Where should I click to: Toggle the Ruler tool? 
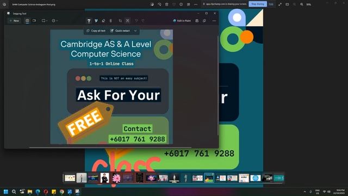pyautogui.click(x=111, y=21)
